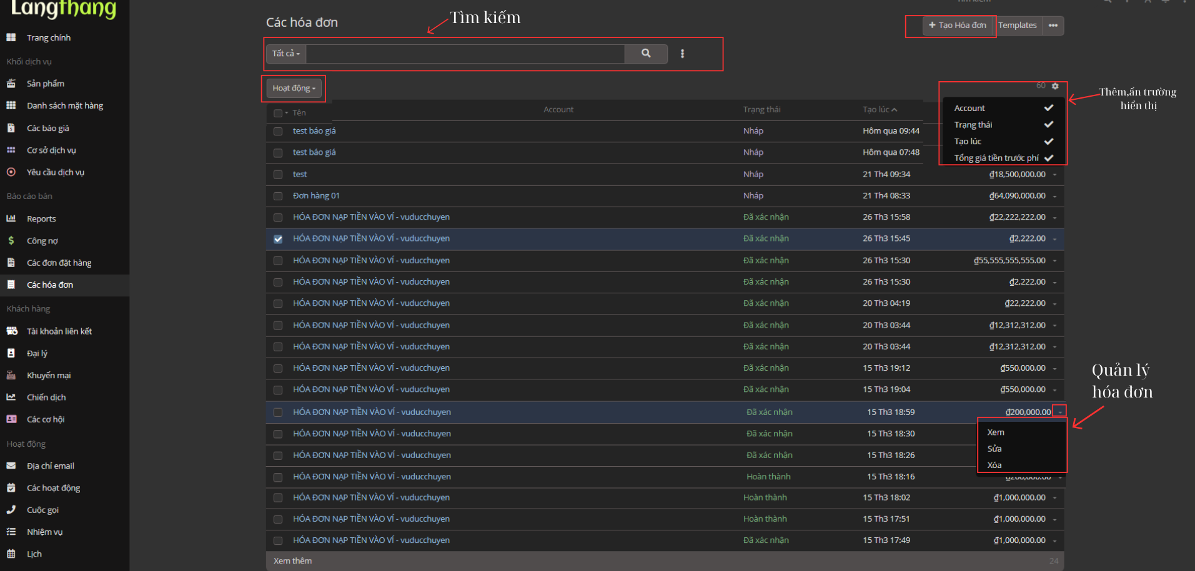Open Lịch calendar icon in sidebar
The height and width of the screenshot is (571, 1195).
(x=11, y=554)
